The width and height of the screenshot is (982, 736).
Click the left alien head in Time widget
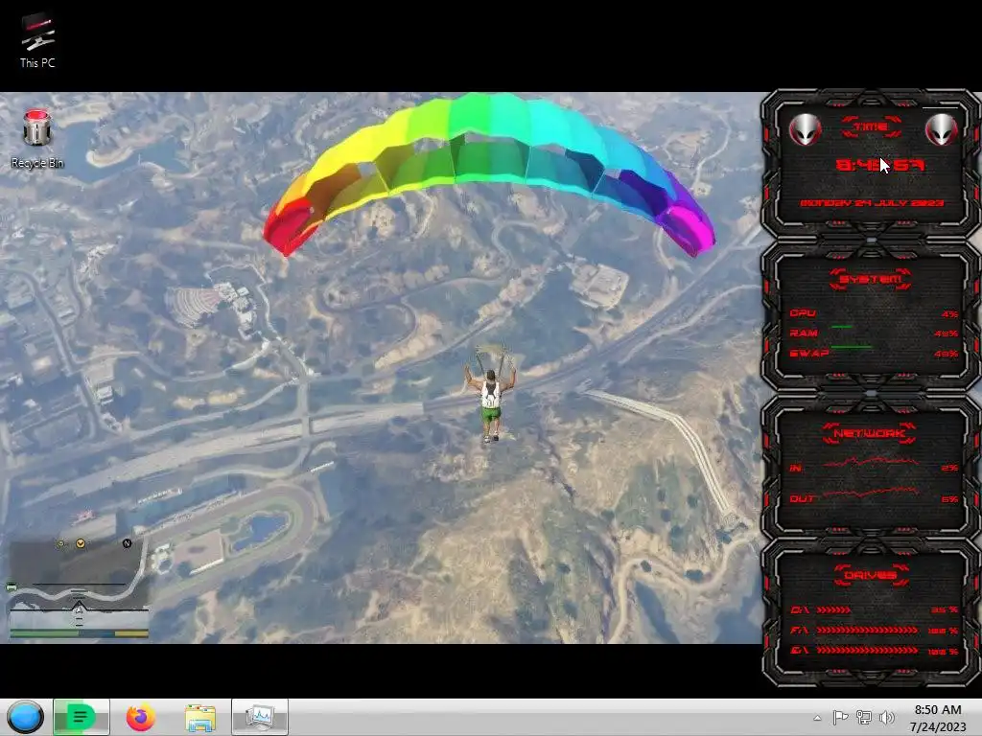(x=805, y=129)
